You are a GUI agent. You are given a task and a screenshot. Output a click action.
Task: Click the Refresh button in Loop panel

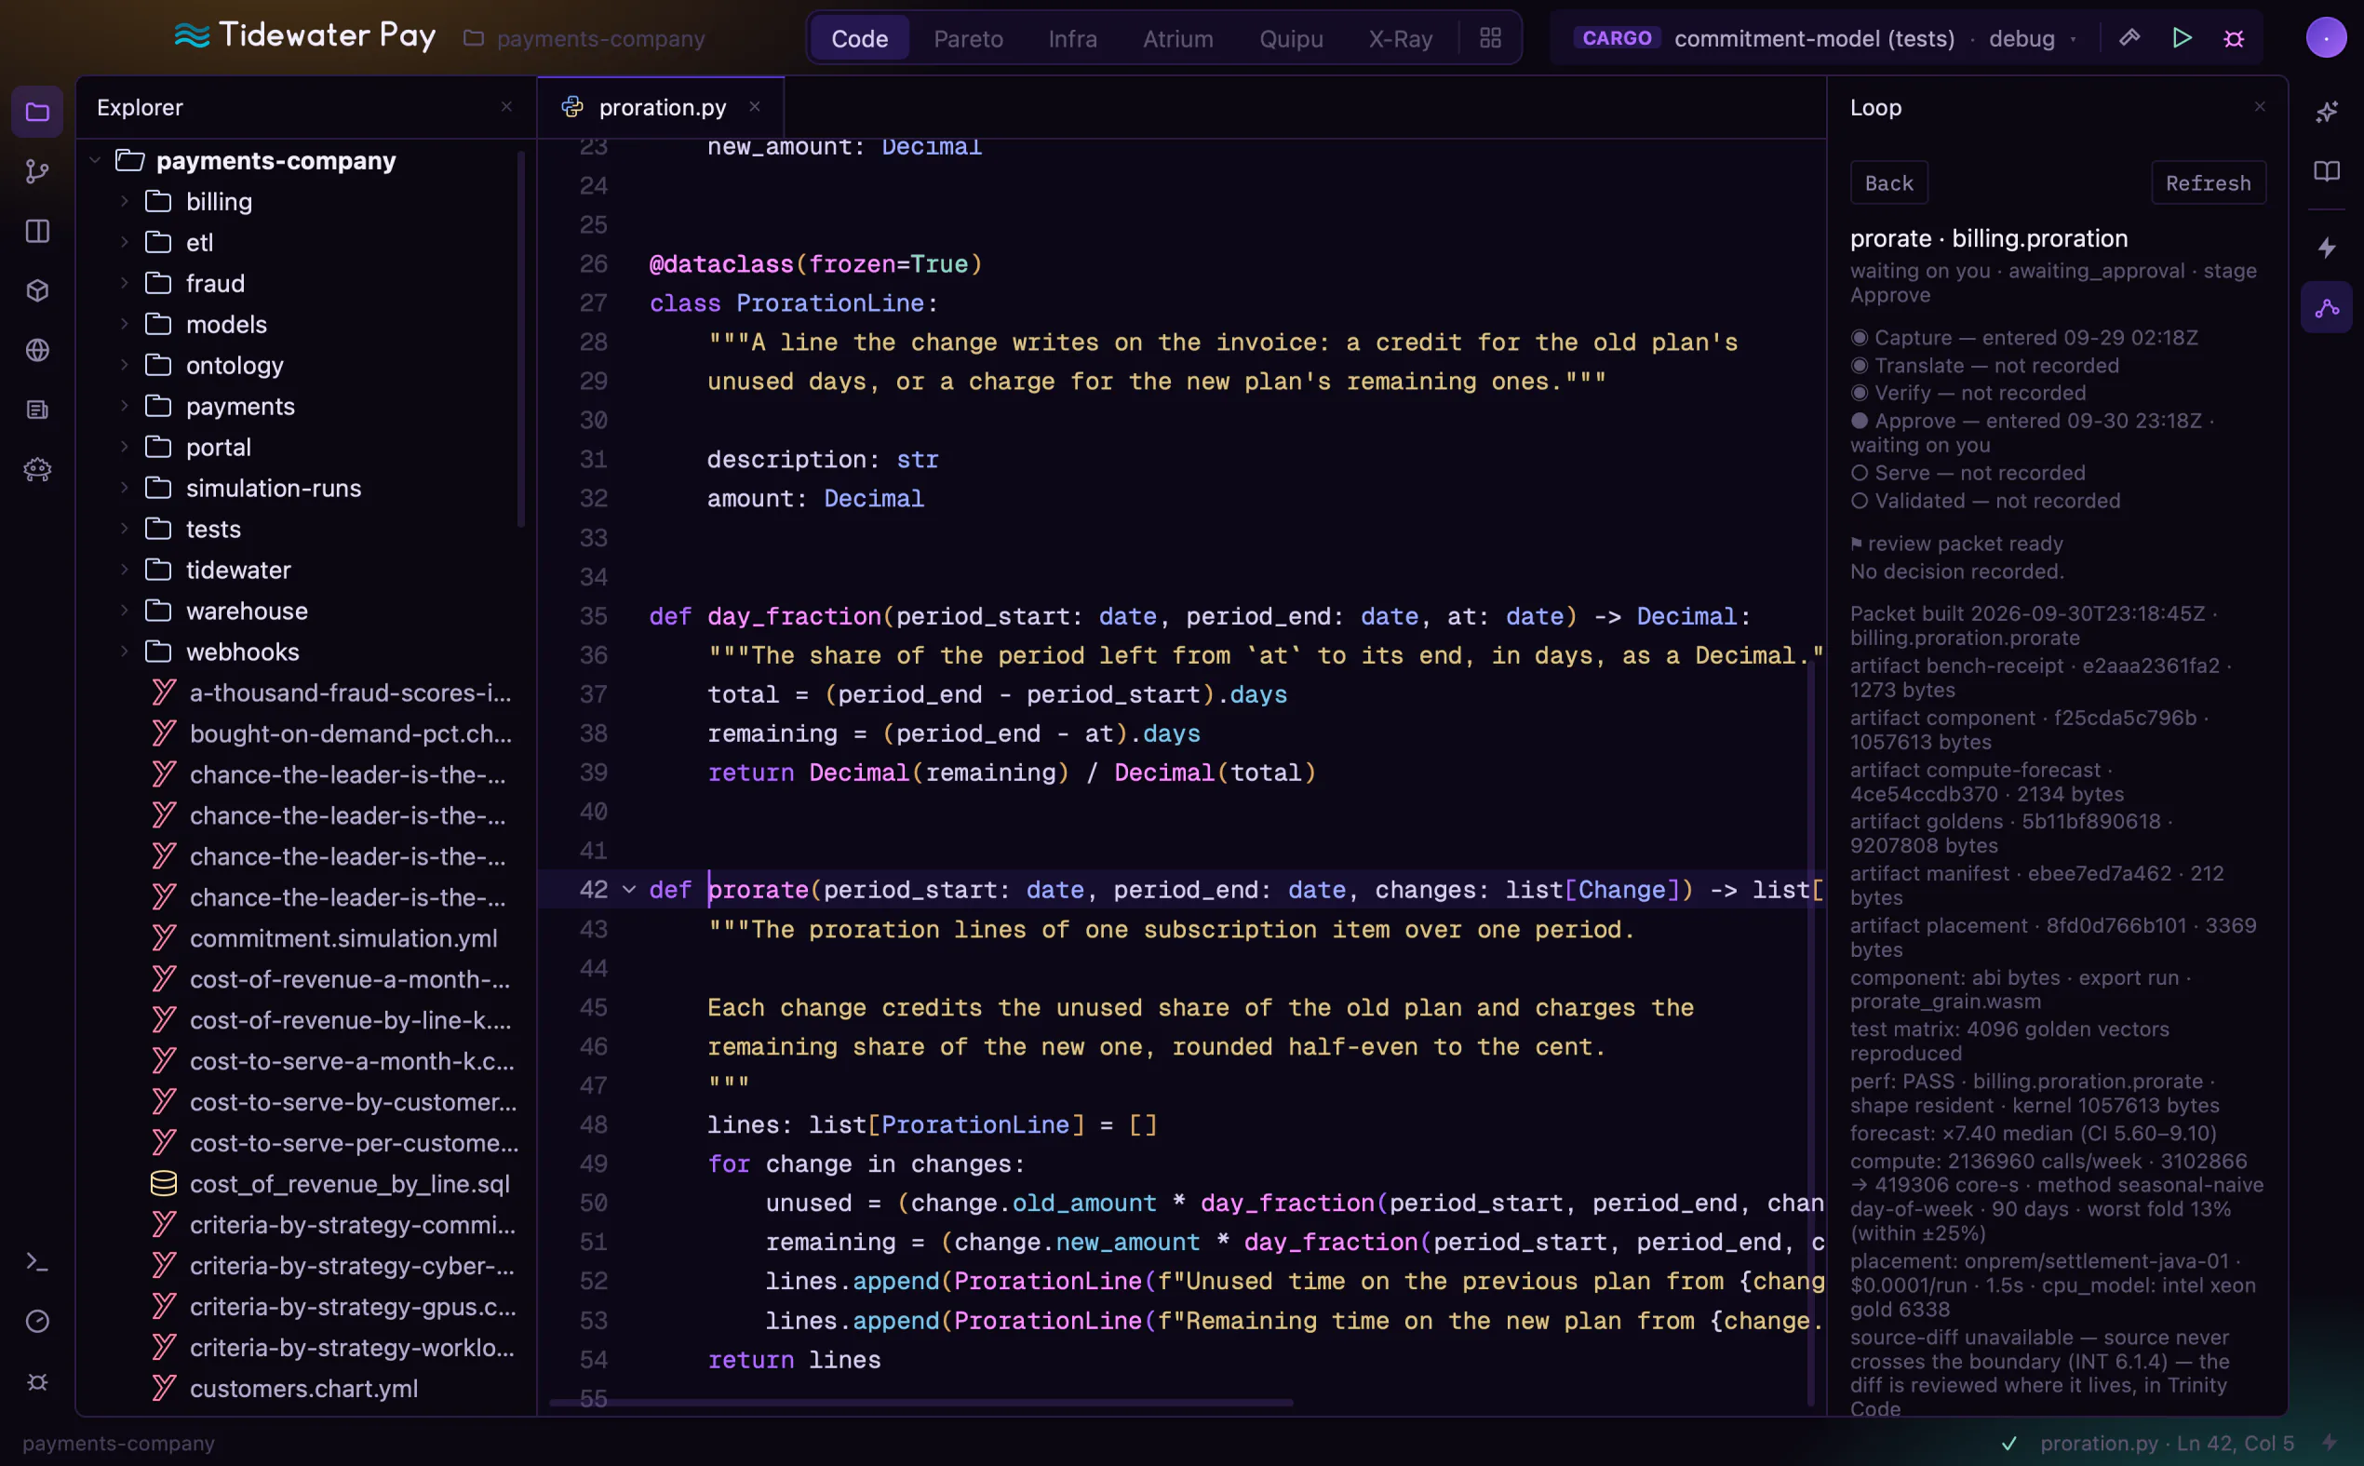[x=2207, y=183]
